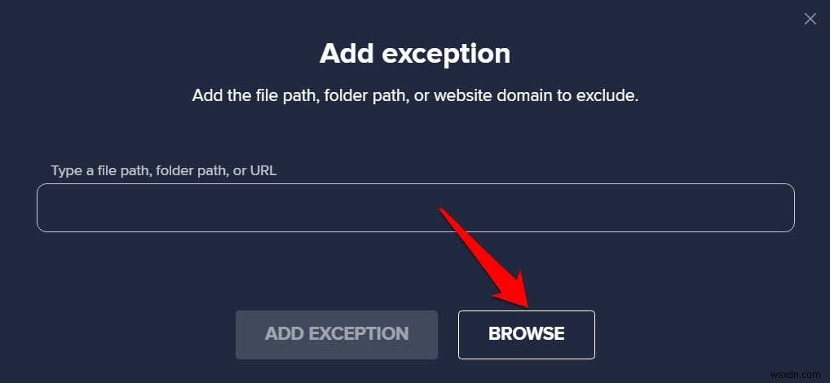Click the 'Type a file path, folder path, or URL' label
Image resolution: width=830 pixels, height=383 pixels.
pos(164,171)
